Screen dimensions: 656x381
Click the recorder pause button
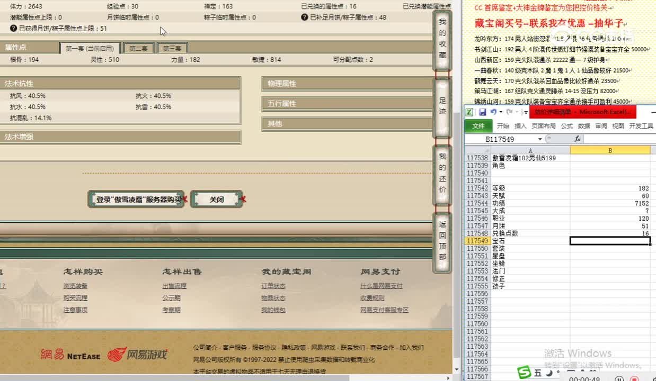pyautogui.click(x=619, y=379)
